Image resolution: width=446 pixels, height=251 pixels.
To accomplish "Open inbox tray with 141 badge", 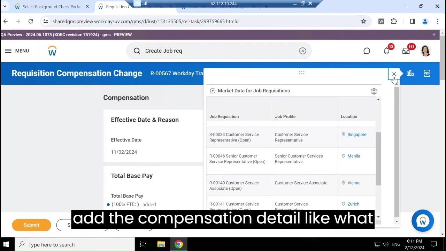I will [x=406, y=51].
